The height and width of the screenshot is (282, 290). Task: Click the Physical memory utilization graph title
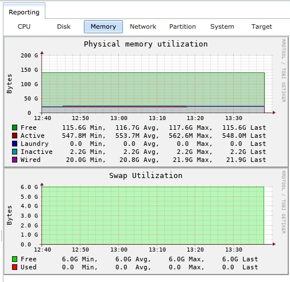(146, 44)
